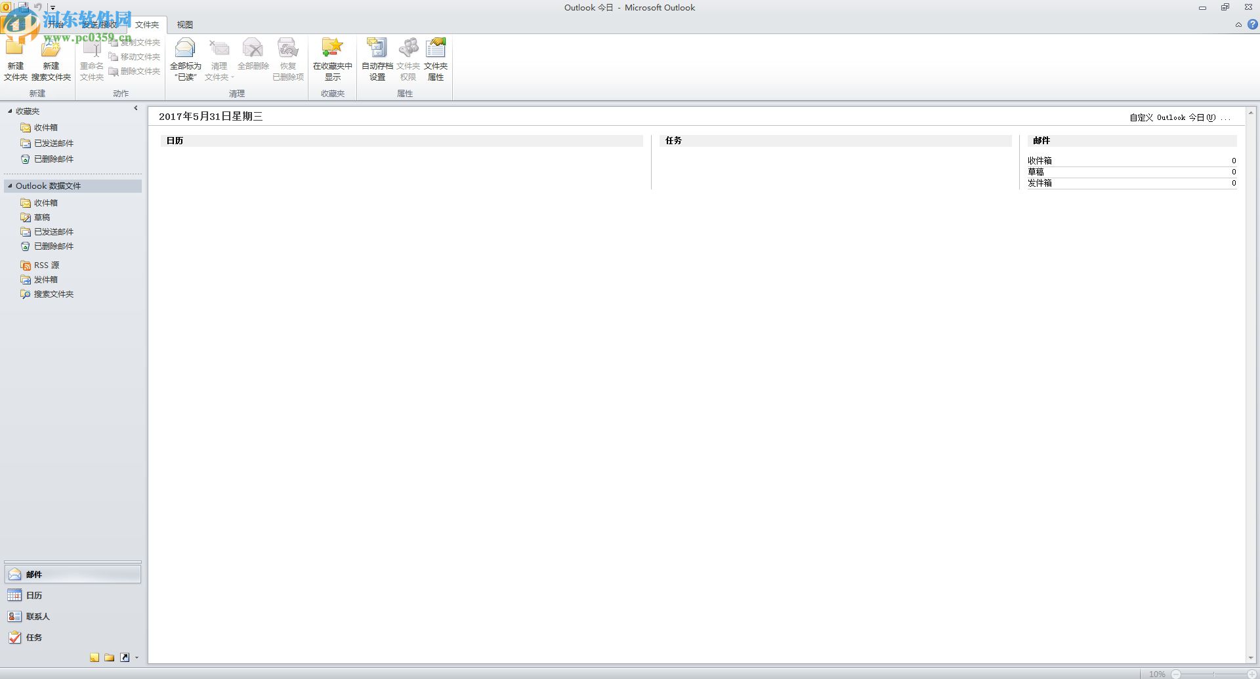Minimize the ribbon with the caret button
This screenshot has height=679, width=1260.
pyautogui.click(x=1238, y=25)
